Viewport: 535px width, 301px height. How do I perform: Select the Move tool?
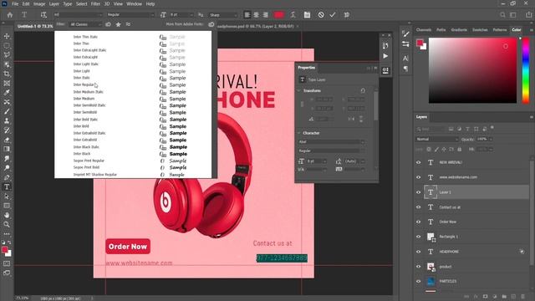(7, 36)
